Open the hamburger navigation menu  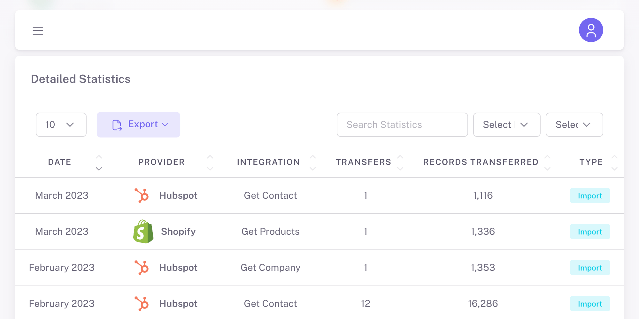pyautogui.click(x=37, y=30)
